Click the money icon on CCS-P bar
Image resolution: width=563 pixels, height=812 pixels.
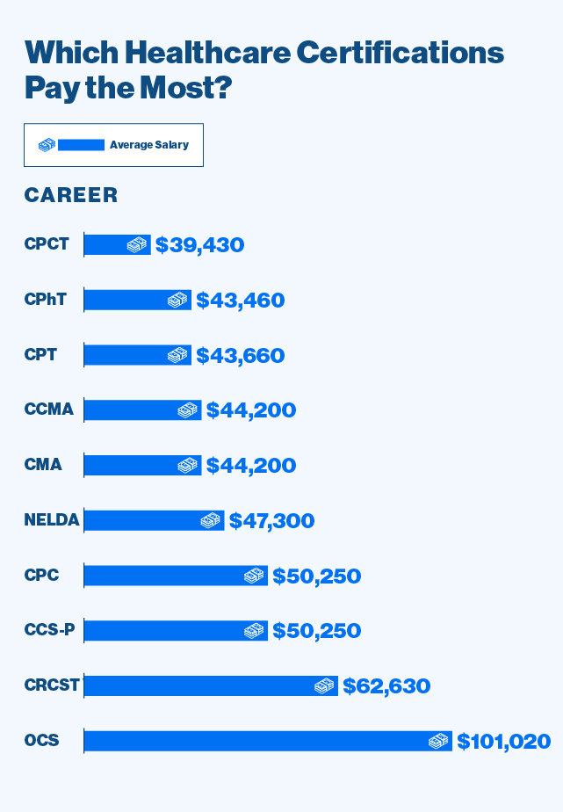[x=254, y=631]
